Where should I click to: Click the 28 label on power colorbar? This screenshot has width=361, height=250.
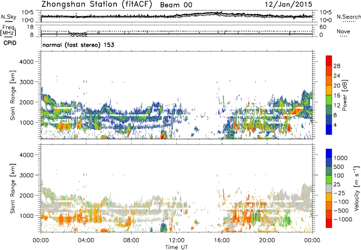coord(337,66)
